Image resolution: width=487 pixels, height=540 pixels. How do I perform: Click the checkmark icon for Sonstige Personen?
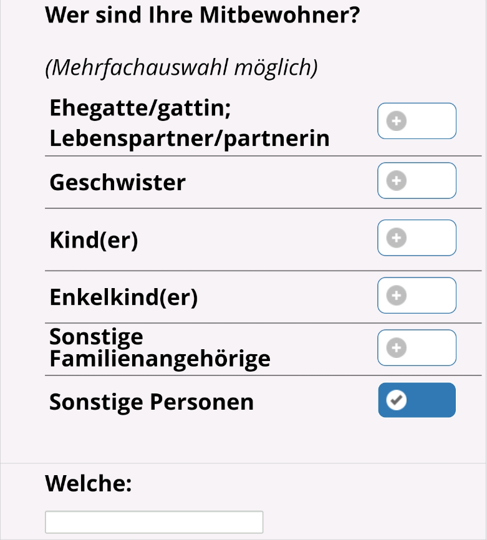click(x=397, y=400)
